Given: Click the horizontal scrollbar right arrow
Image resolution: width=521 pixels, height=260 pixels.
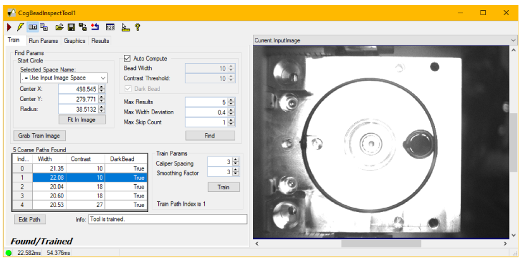Looking at the screenshot, I should [x=505, y=244].
